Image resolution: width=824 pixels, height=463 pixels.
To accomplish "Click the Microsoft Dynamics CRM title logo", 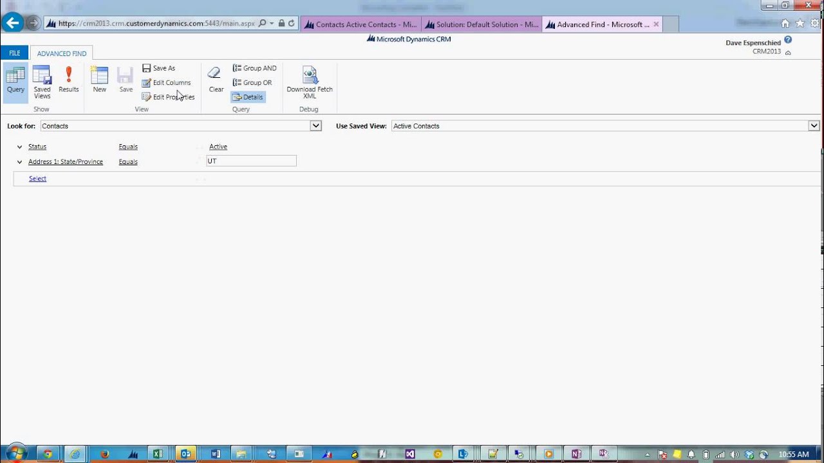I will (408, 39).
